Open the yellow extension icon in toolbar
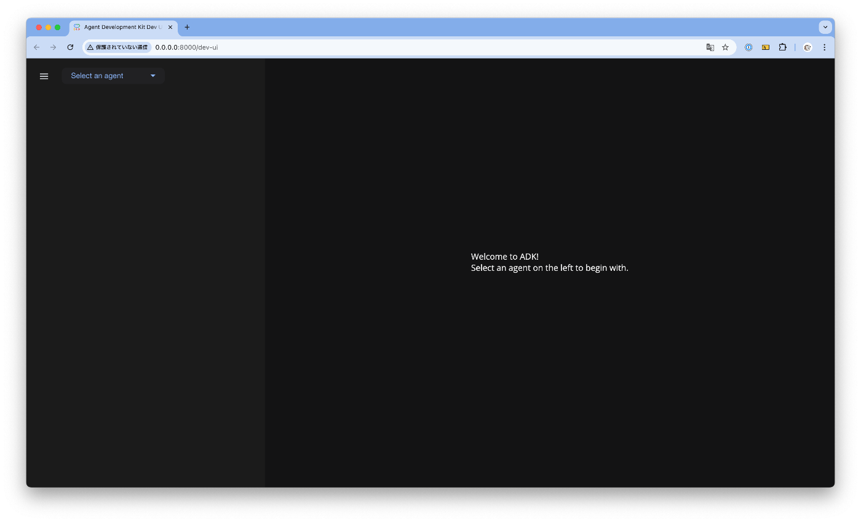 click(x=766, y=47)
